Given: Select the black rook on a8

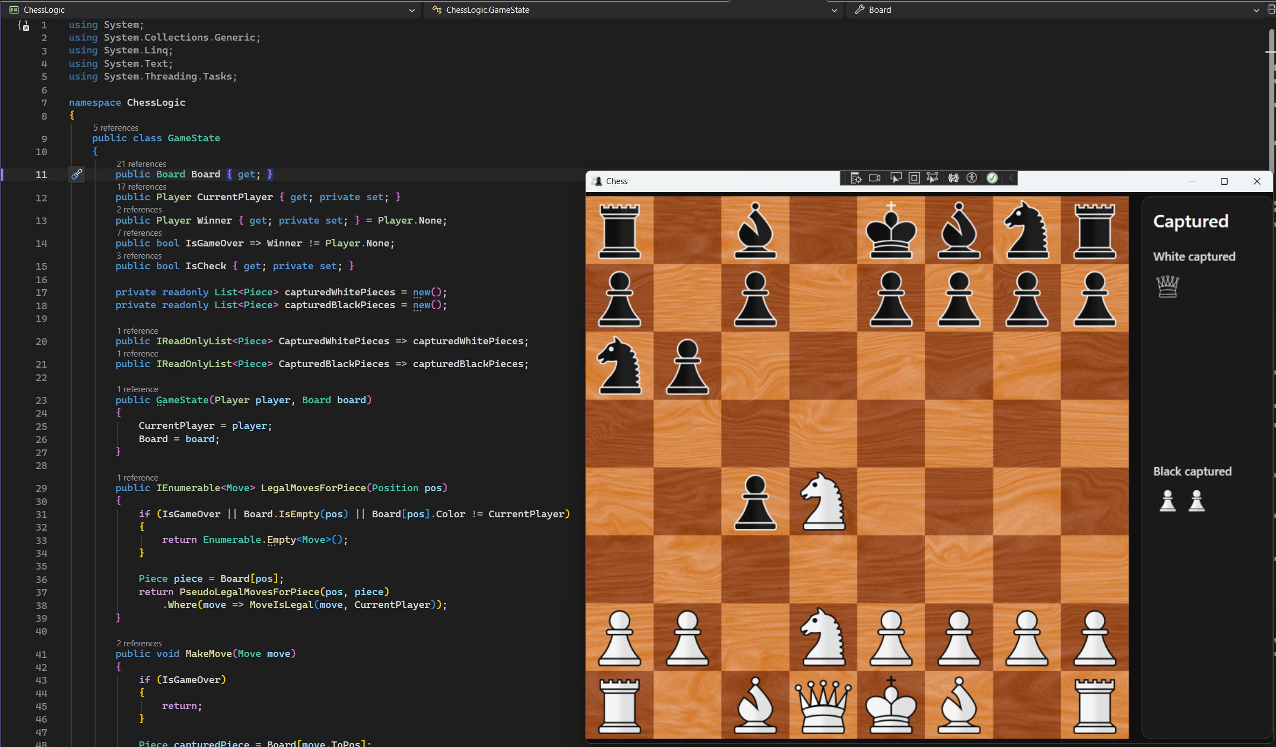Looking at the screenshot, I should click(x=619, y=230).
